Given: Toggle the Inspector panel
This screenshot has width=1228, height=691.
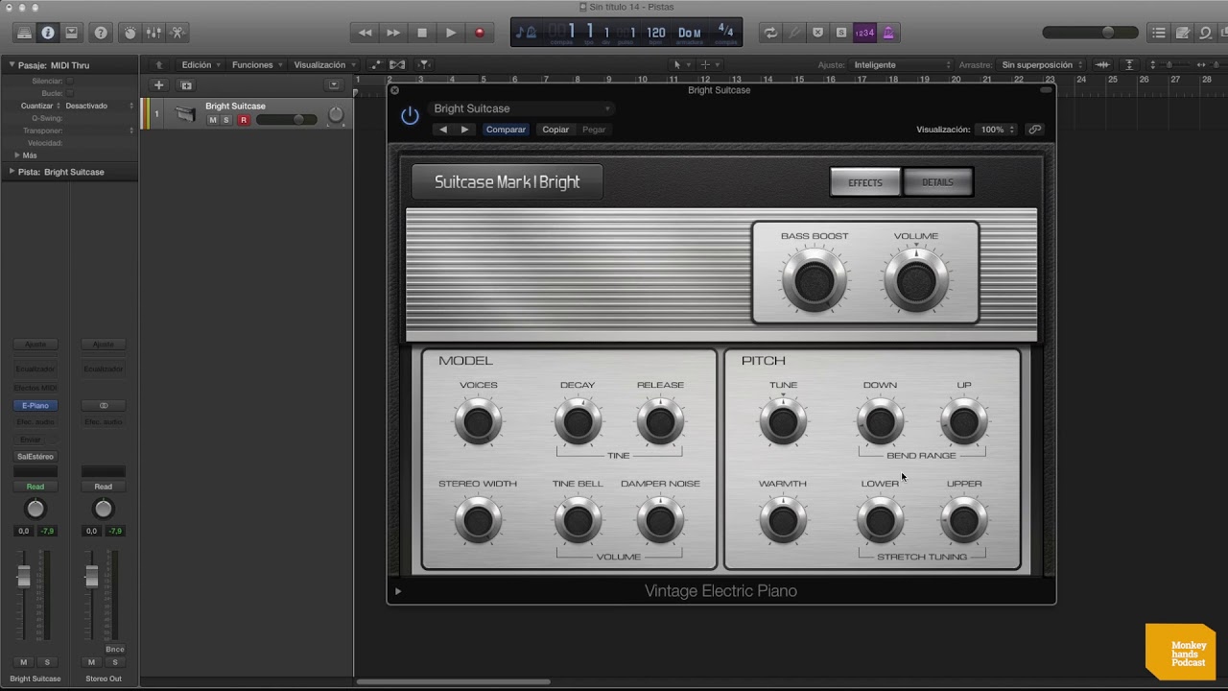Looking at the screenshot, I should point(47,33).
